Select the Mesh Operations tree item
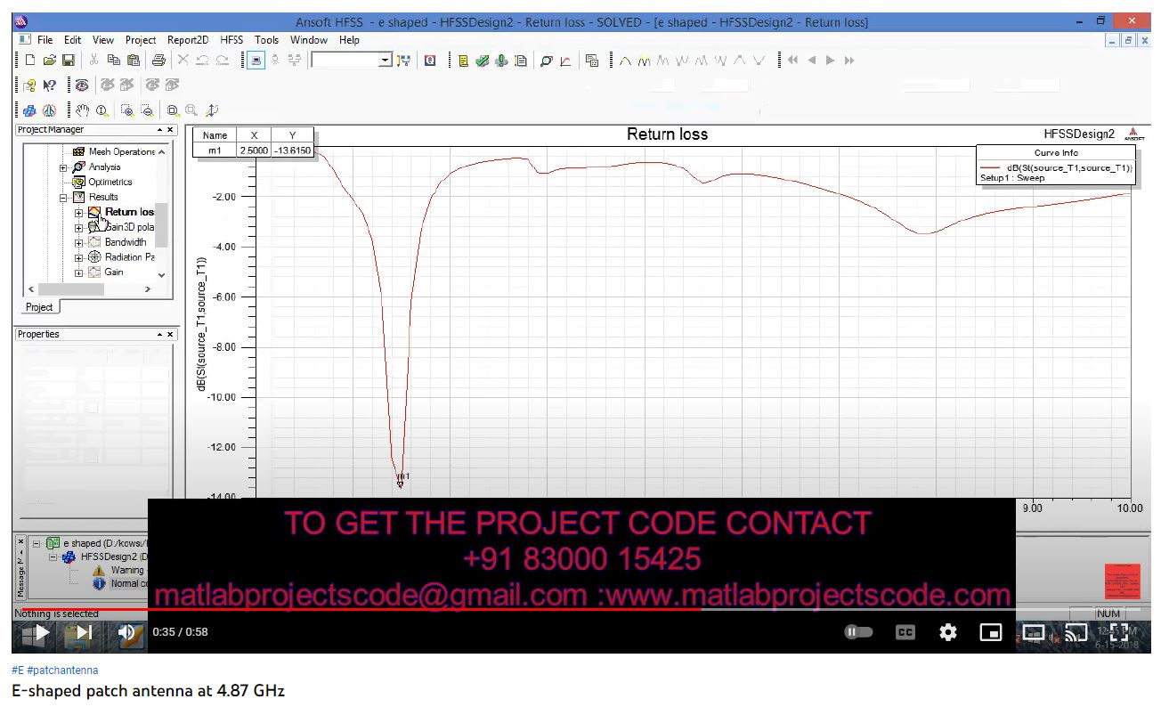The image size is (1161, 707). [121, 152]
